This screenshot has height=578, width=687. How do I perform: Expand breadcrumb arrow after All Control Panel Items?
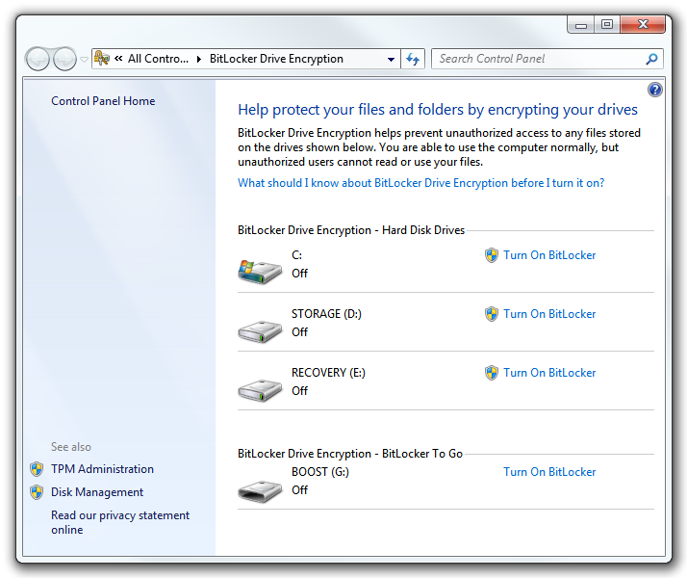pos(199,59)
